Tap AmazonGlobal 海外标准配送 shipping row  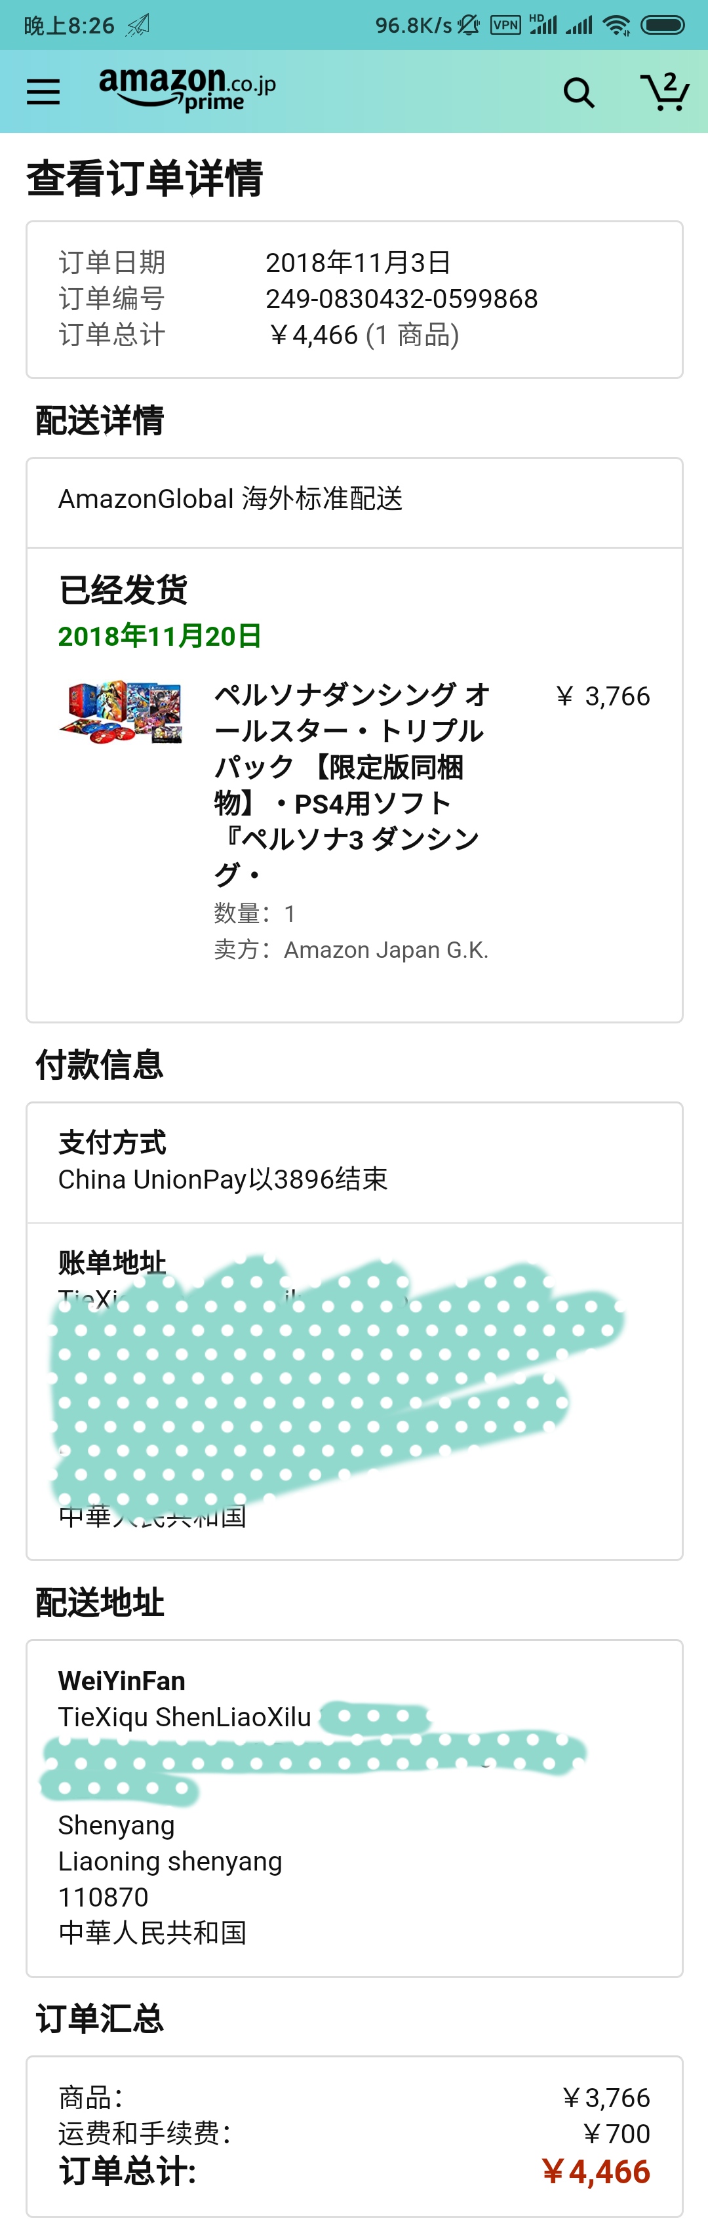(x=230, y=498)
